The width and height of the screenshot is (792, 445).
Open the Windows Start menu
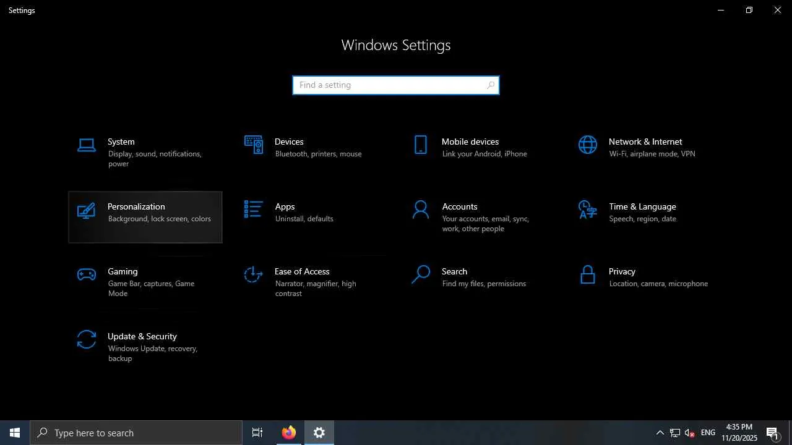pos(15,433)
